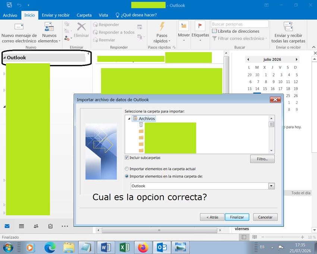The image size is (317, 254).
Task: Click Enviar y recibir todas las carpetas
Action: tap(288, 33)
